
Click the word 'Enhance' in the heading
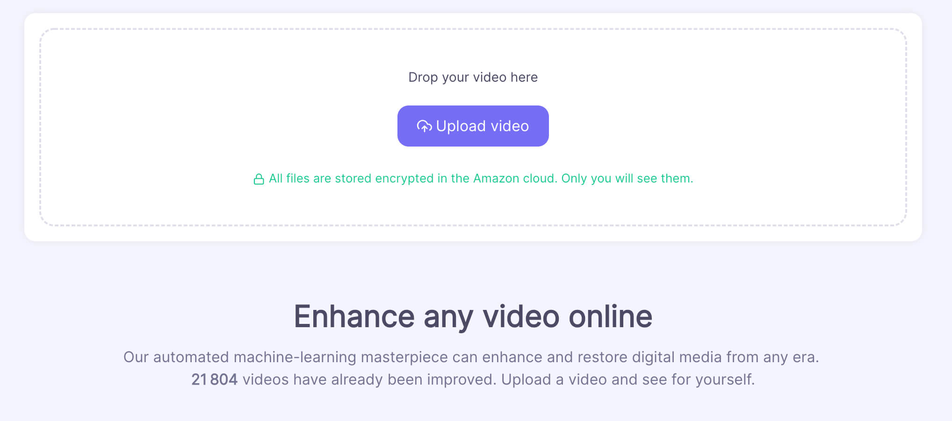pyautogui.click(x=354, y=316)
